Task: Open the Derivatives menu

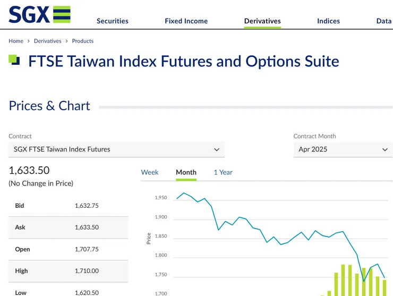Action: (262, 21)
